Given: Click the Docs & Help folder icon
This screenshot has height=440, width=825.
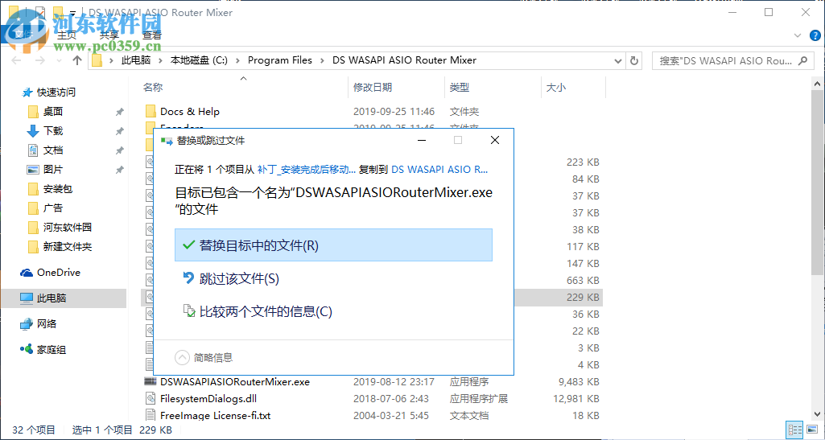Looking at the screenshot, I should 151,111.
